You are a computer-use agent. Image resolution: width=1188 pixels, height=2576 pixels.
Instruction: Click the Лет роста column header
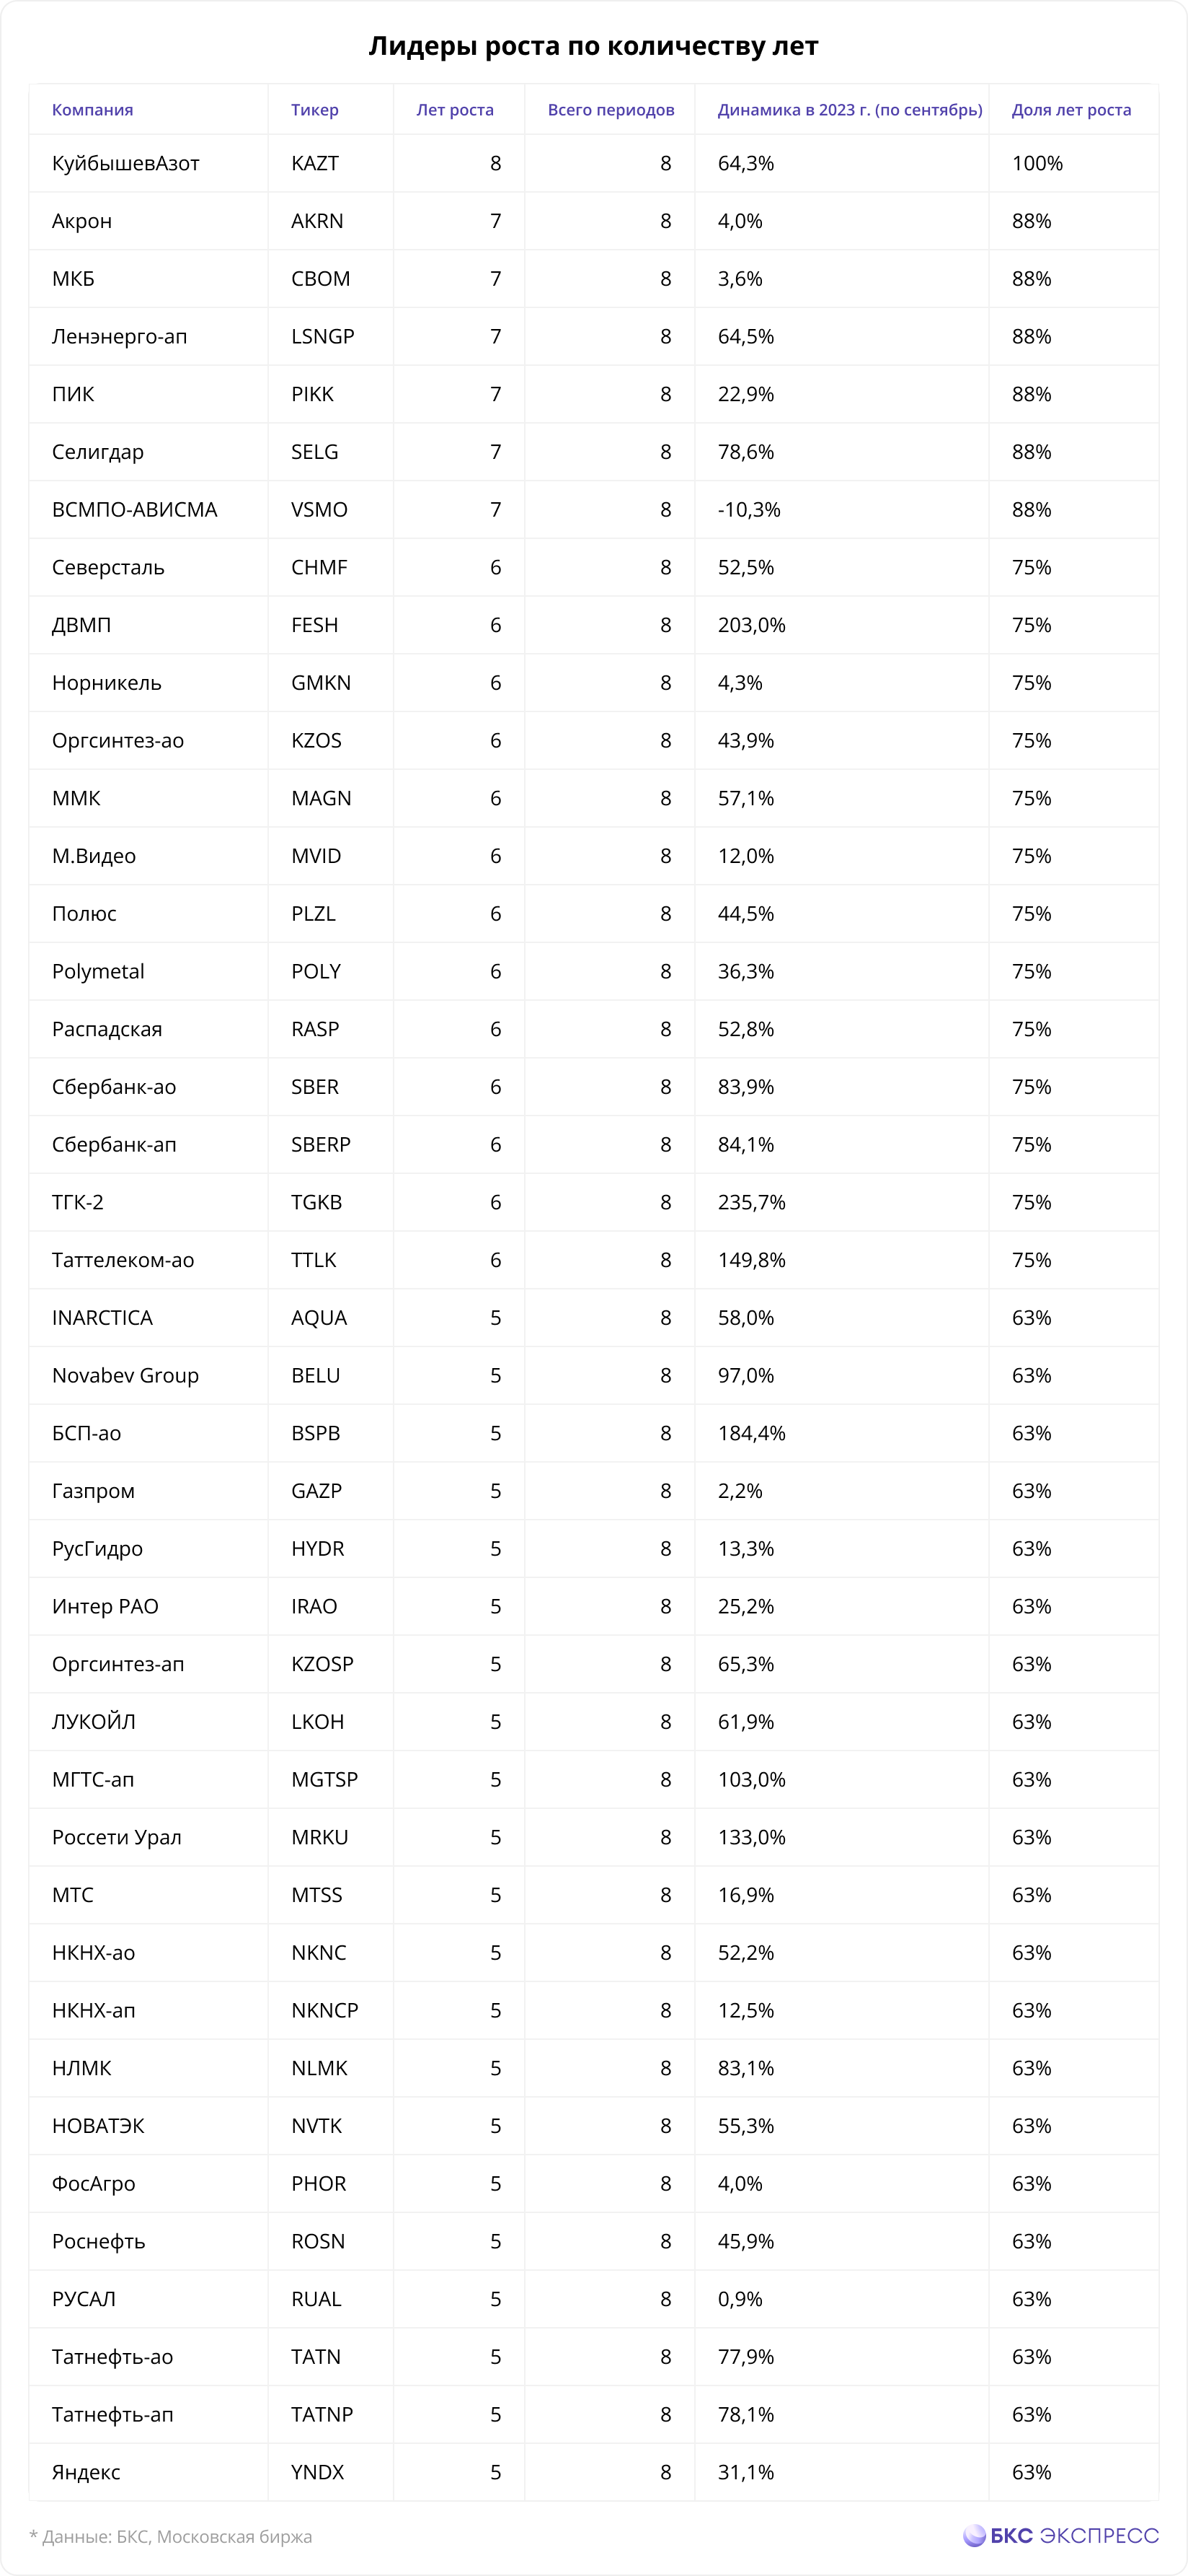click(x=455, y=110)
